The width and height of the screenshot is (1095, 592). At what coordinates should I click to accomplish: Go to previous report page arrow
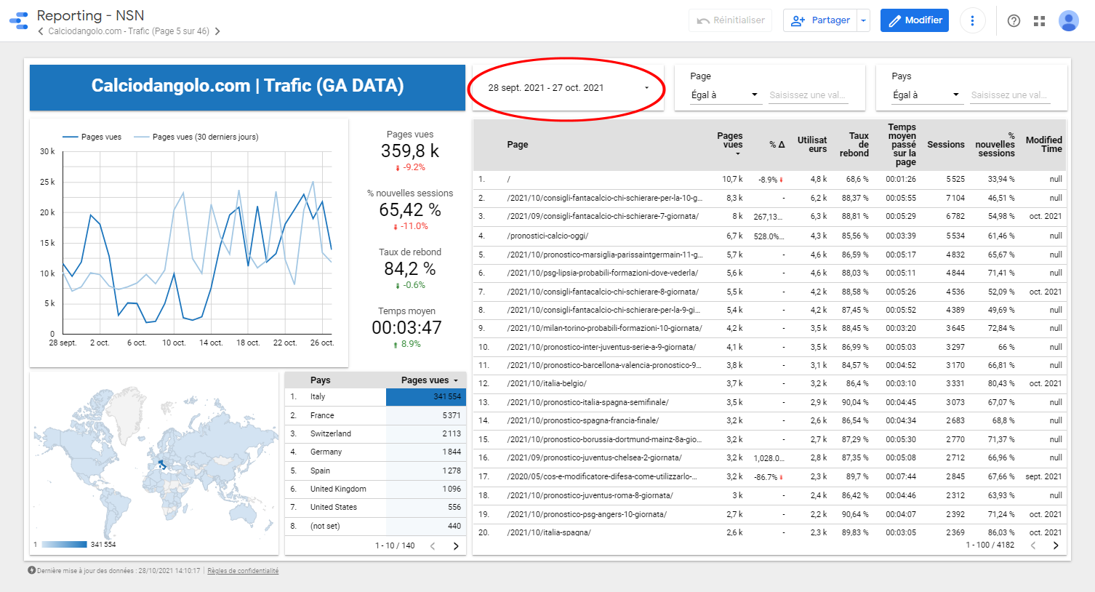(x=41, y=31)
